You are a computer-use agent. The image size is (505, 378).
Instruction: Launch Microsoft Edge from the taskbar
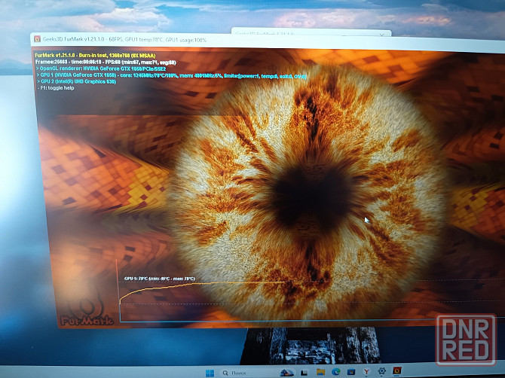coord(336,372)
